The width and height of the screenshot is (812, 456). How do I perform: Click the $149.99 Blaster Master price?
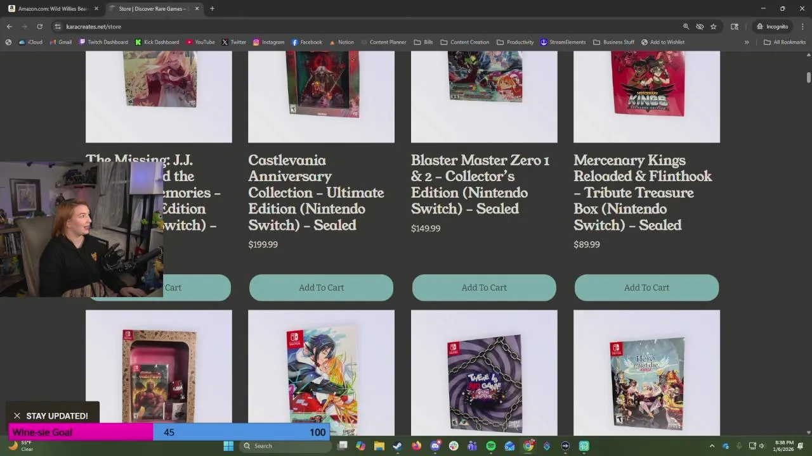tap(426, 228)
